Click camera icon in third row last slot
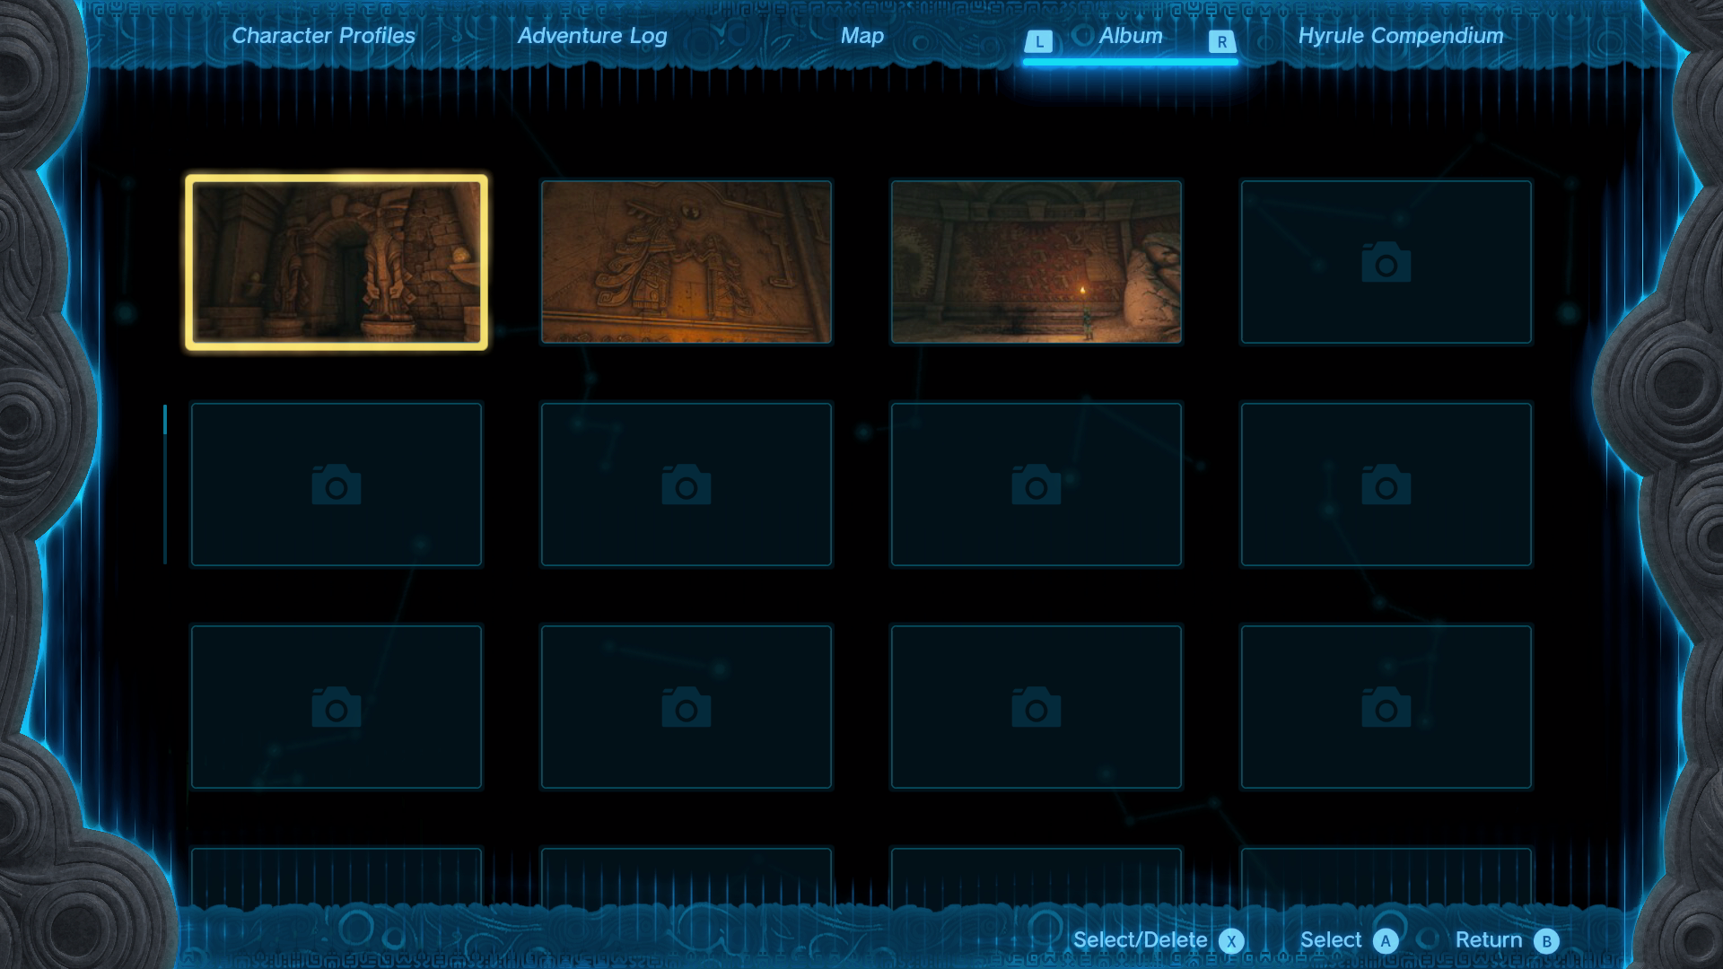This screenshot has width=1723, height=969. click(x=1386, y=707)
